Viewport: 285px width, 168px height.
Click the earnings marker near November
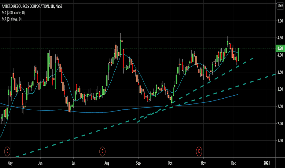199,151
